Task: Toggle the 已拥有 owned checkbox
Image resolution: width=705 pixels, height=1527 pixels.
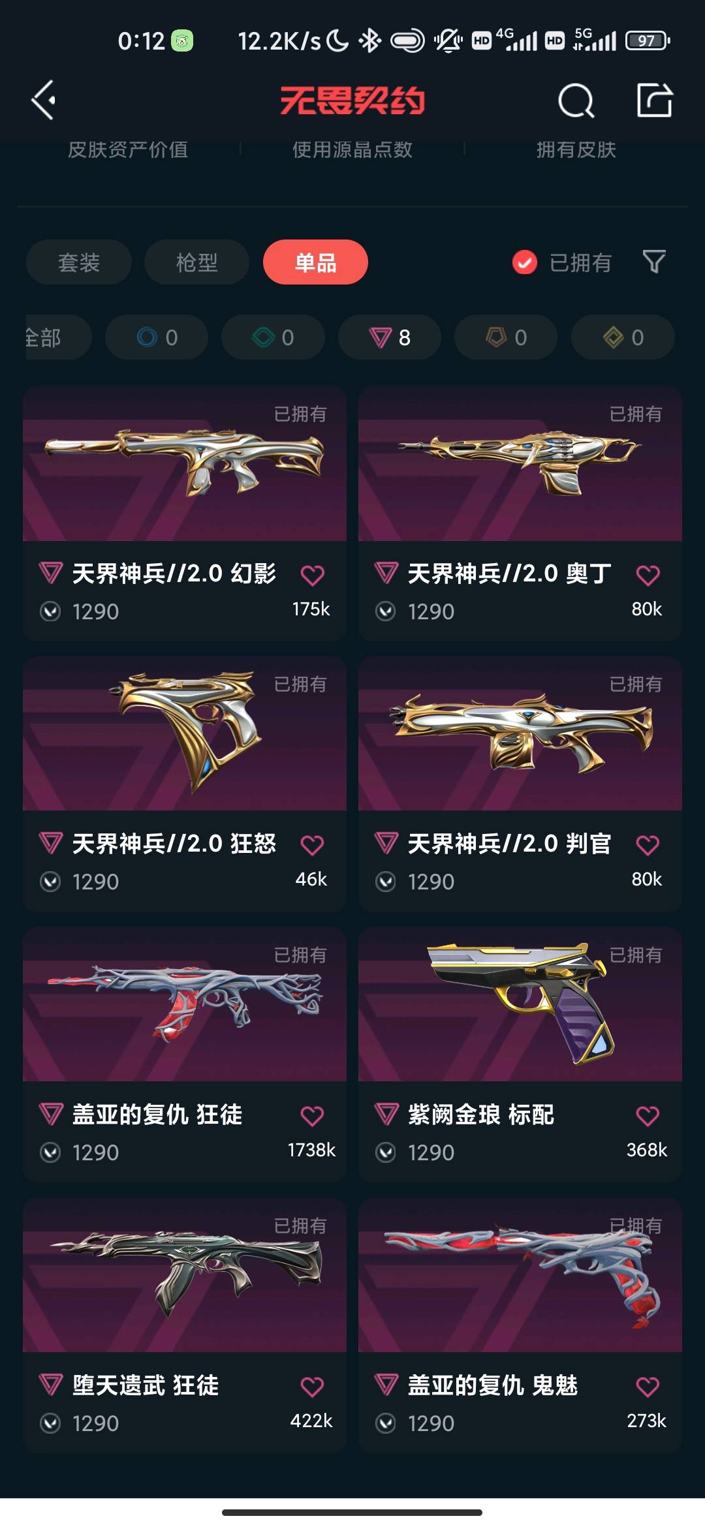Action: [524, 262]
